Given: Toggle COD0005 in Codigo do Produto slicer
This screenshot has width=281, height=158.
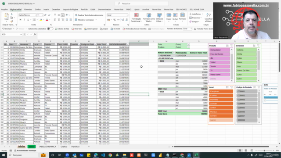Looking at the screenshot, I should (247, 108).
